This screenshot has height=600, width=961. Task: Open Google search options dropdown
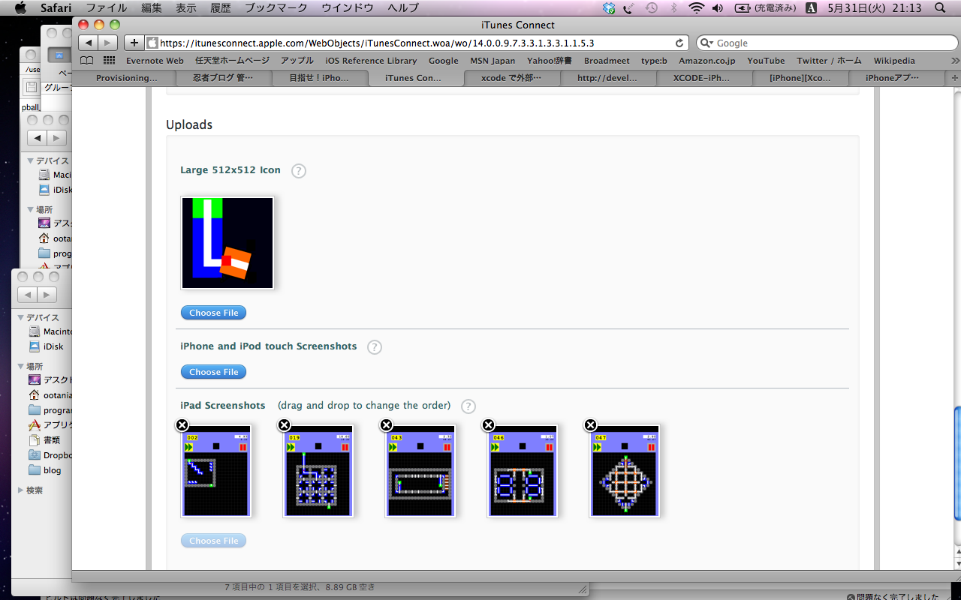706,43
